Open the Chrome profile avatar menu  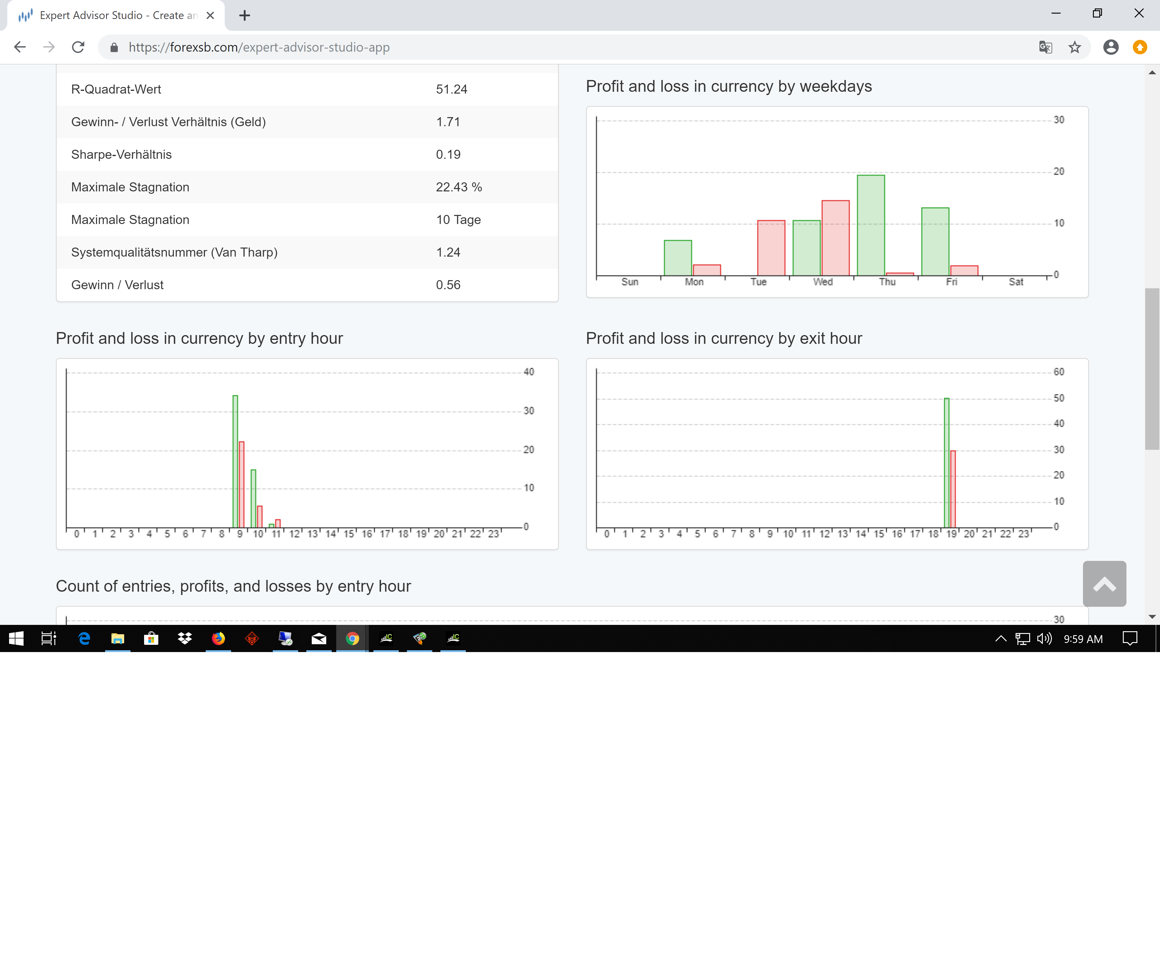[x=1111, y=47]
